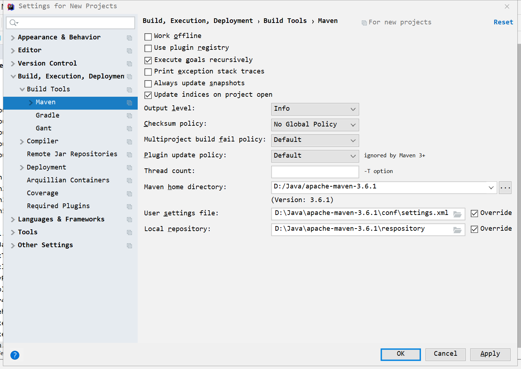Screen dimensions: 521x369
Task: Click the project-level icon beside Gradle
Action: click(129, 116)
